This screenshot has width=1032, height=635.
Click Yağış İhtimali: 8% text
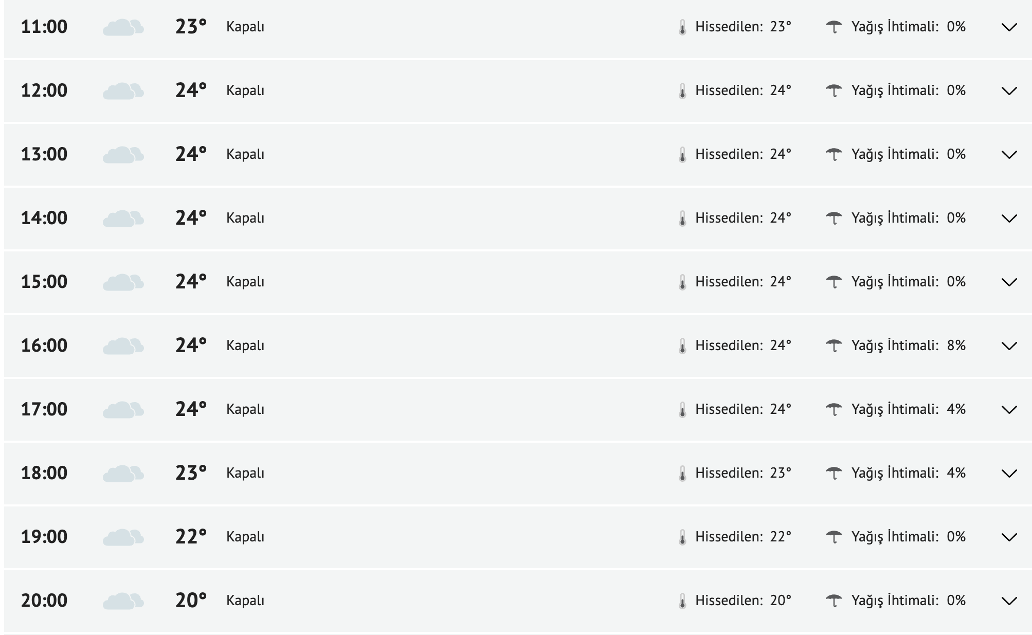click(x=908, y=346)
